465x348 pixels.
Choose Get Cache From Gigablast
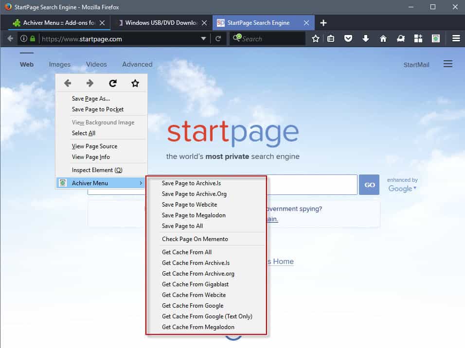[x=206, y=284]
